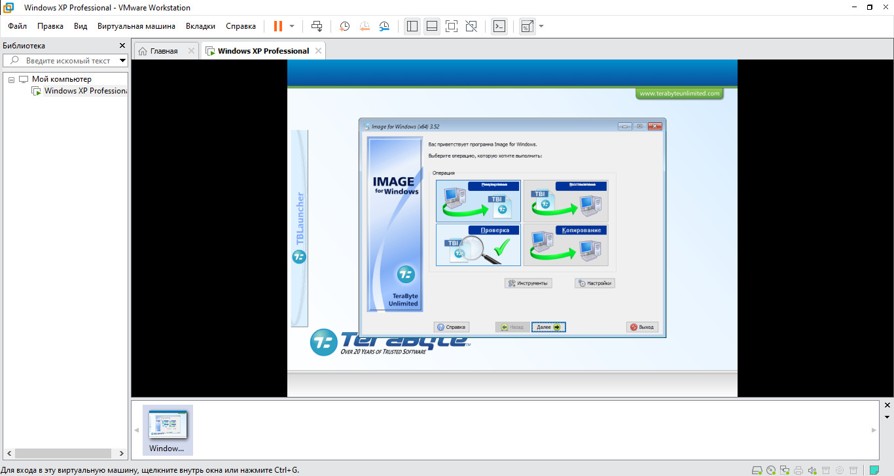Select the Windows XP thumbnail in thumbnail bar

pos(168,430)
